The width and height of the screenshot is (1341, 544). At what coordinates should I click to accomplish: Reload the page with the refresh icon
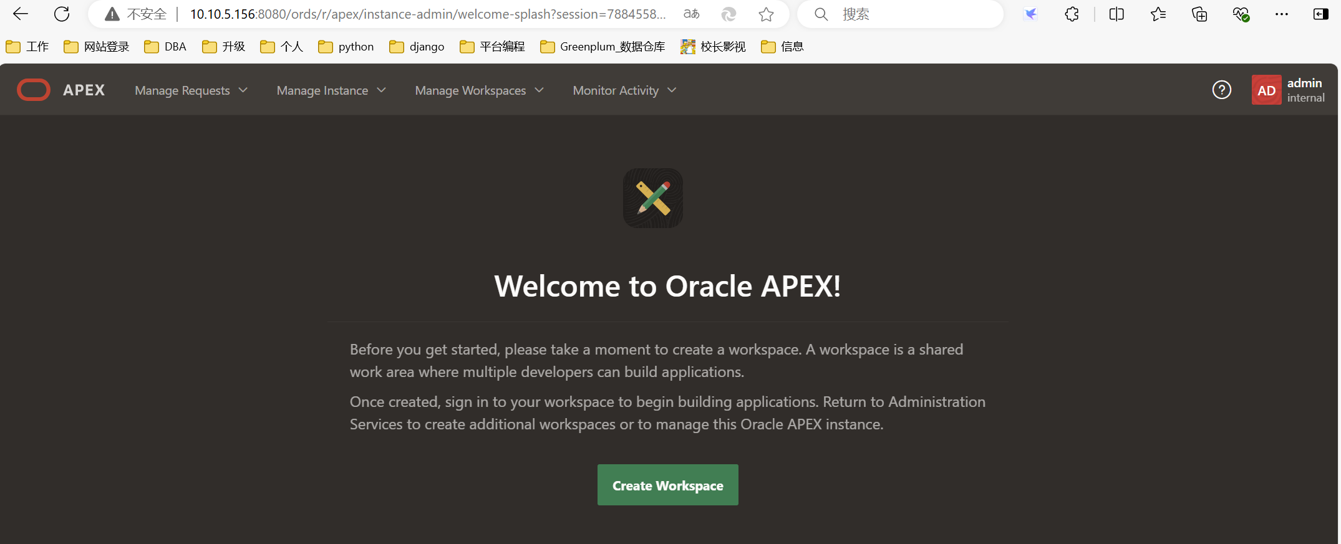click(62, 14)
